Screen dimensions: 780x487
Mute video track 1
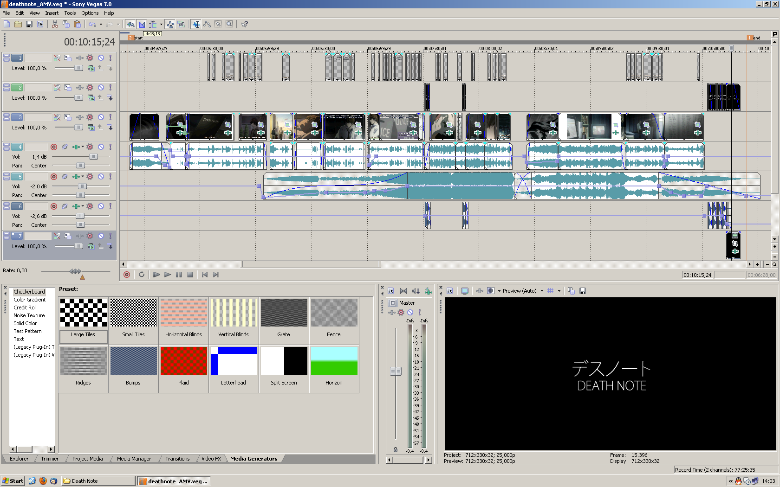tap(101, 58)
